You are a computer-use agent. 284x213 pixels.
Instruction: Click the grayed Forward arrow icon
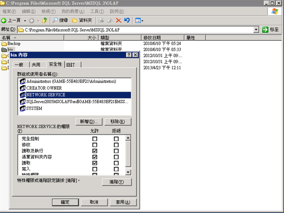click(32, 20)
